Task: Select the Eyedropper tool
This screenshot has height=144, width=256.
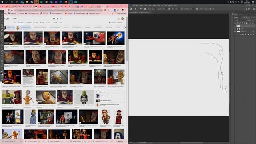Action: (2, 30)
